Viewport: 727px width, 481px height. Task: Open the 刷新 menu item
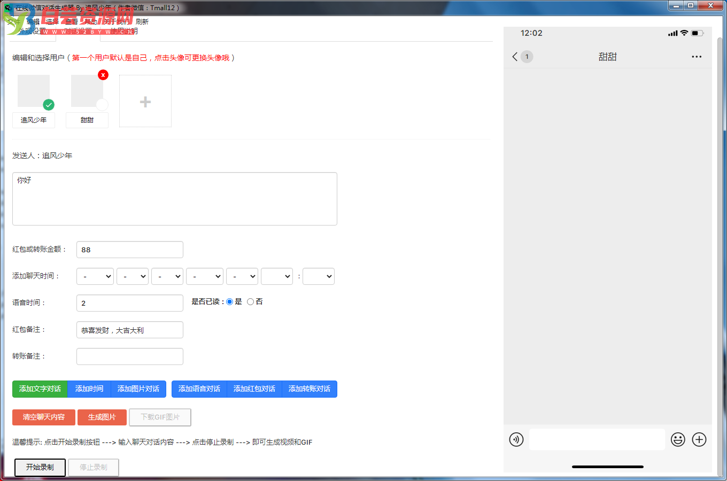click(142, 22)
